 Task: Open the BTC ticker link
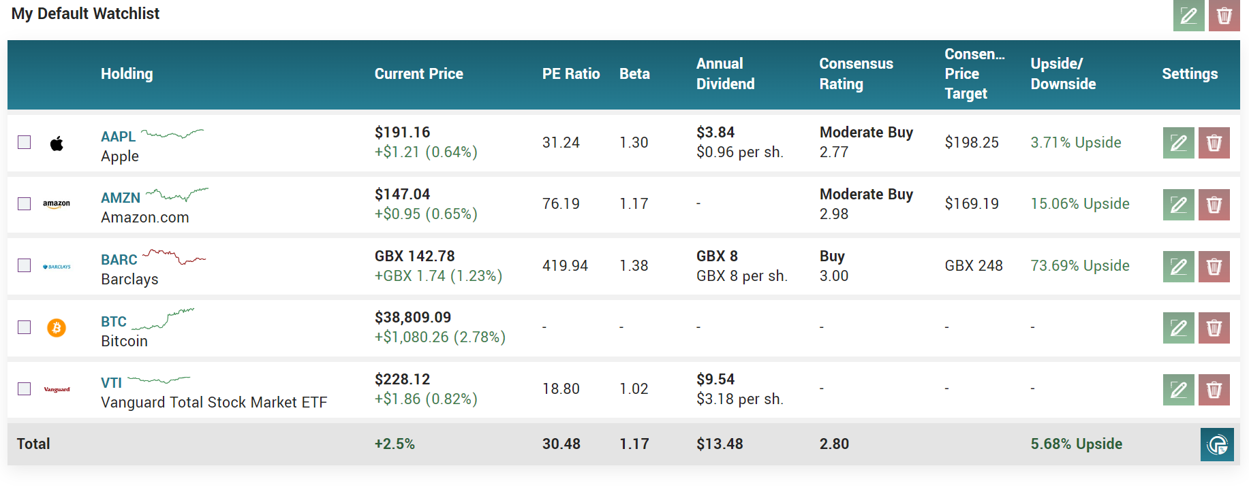(114, 322)
